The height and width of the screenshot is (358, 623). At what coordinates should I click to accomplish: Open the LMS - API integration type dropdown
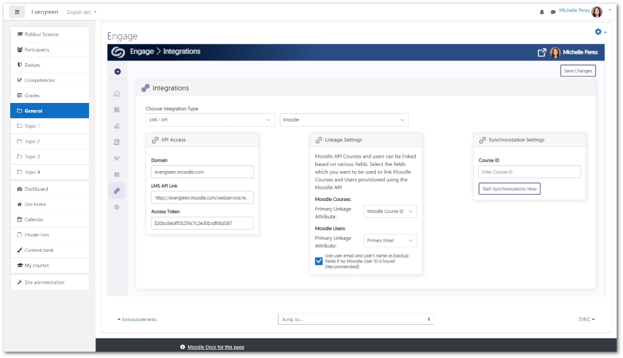210,120
